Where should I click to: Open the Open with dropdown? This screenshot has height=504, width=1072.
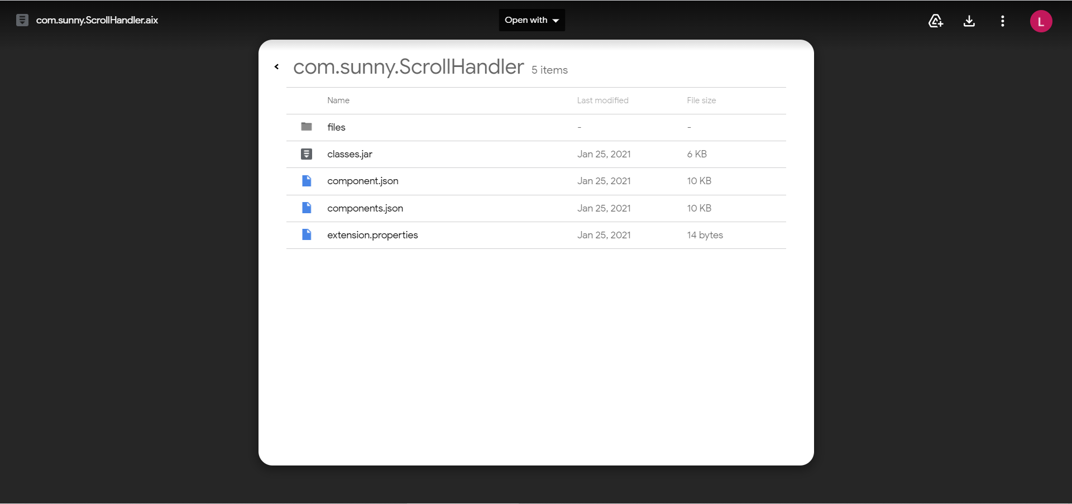pos(531,20)
